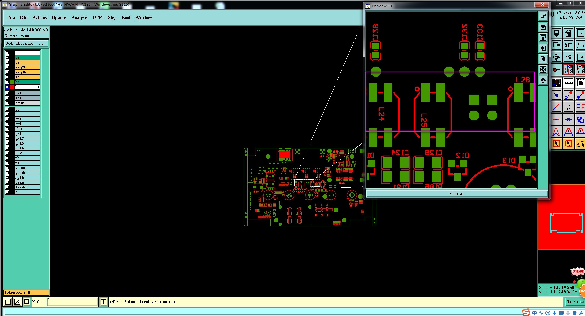Click the Popview zoom-window icon at top
The width and height of the screenshot is (585, 316).
[543, 16]
